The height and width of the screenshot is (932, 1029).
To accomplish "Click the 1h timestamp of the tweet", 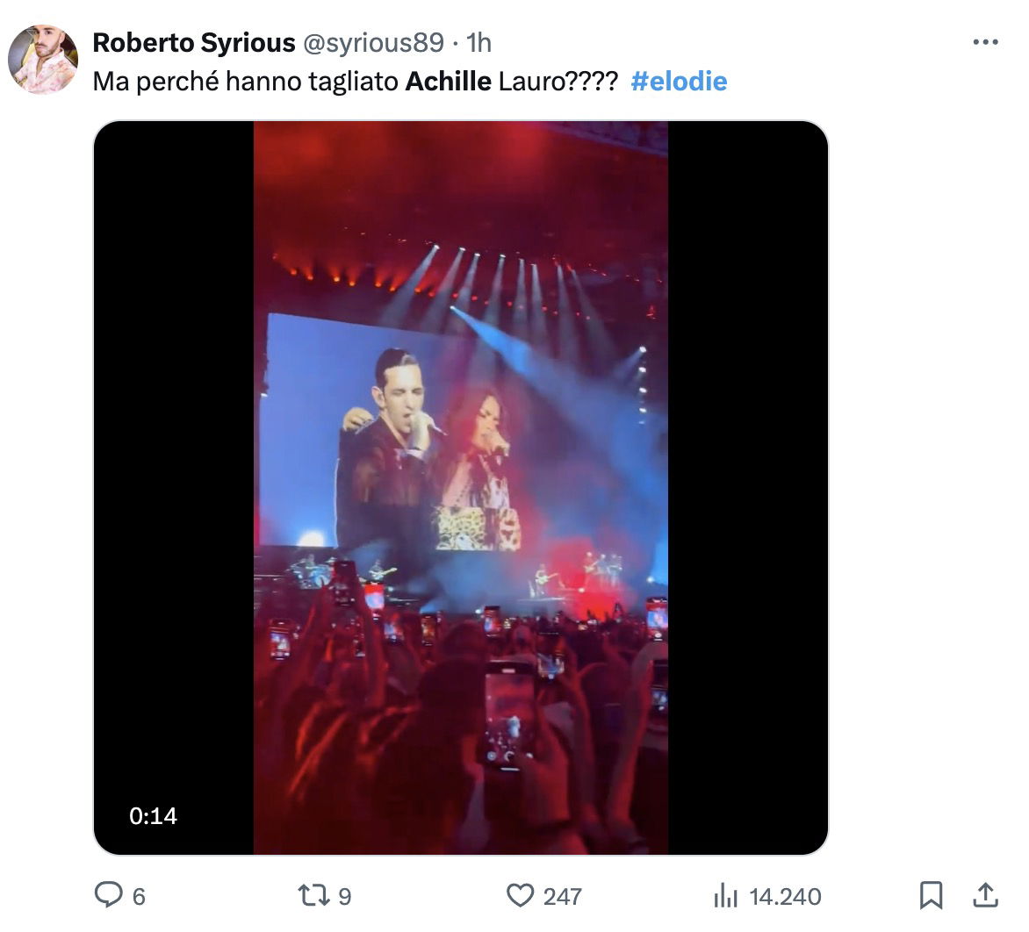I will pos(479,43).
